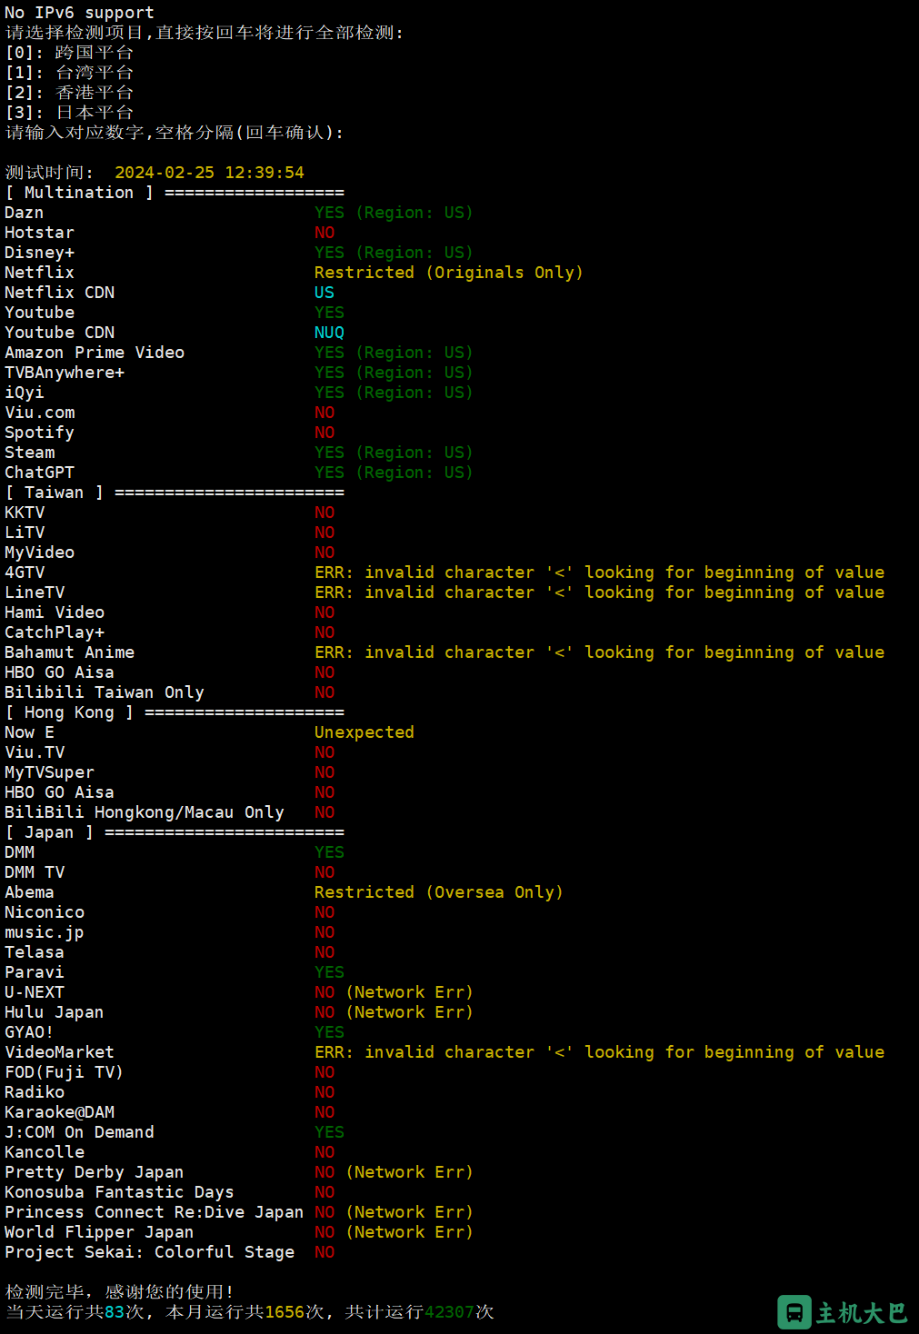Screen dimensions: 919x1334
Task: Click the No IPv6 support line
Action: tap(79, 13)
